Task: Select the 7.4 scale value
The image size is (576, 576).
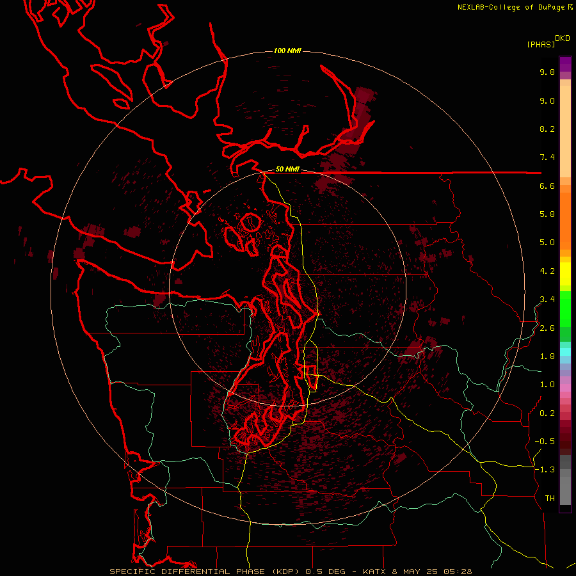Action: 547,157
